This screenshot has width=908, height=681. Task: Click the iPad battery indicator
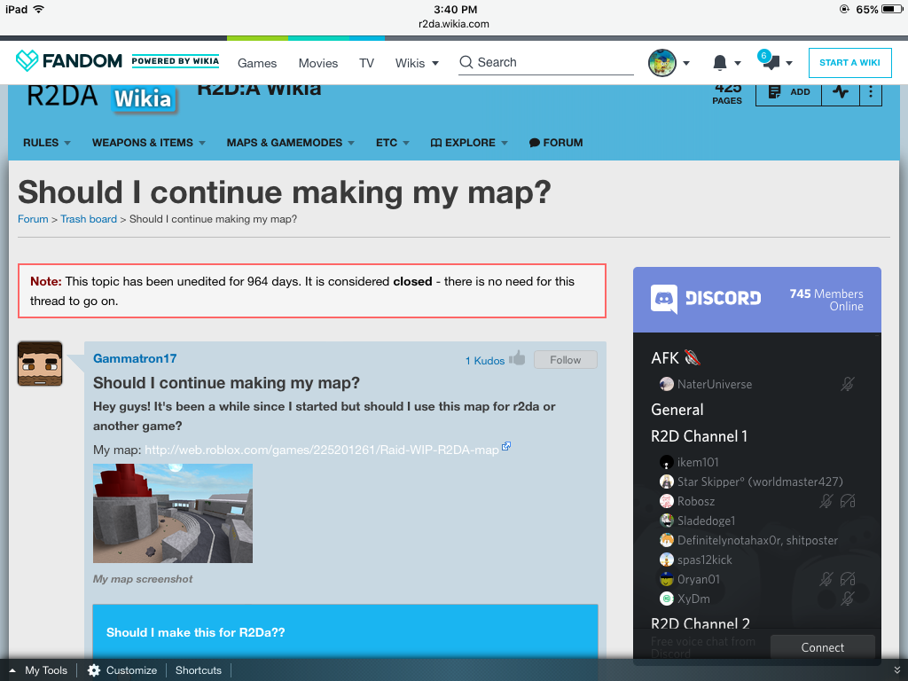coord(892,9)
